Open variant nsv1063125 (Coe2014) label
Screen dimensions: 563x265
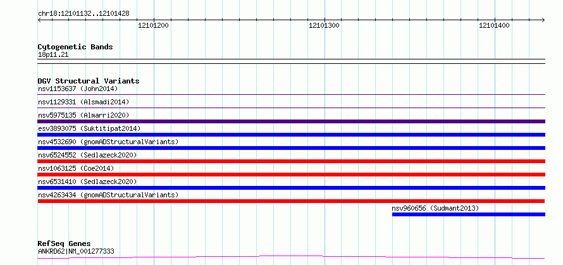click(x=76, y=168)
